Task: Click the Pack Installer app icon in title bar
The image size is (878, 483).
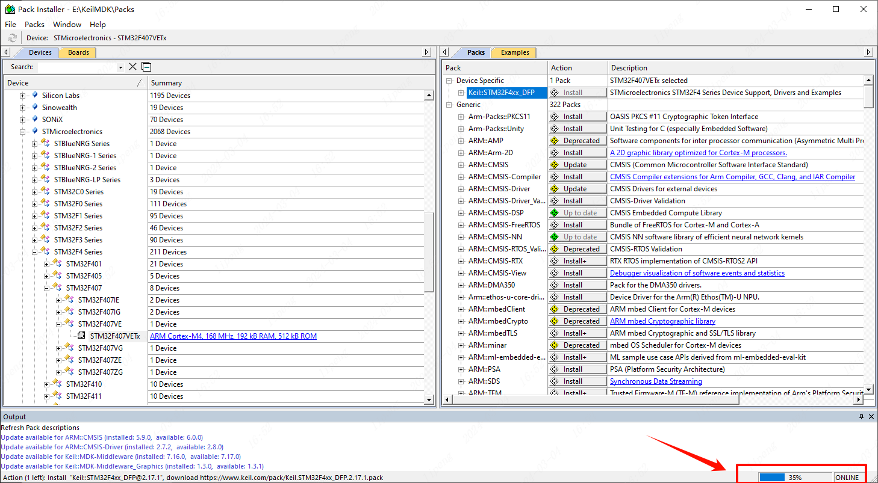Action: pyautogui.click(x=10, y=10)
